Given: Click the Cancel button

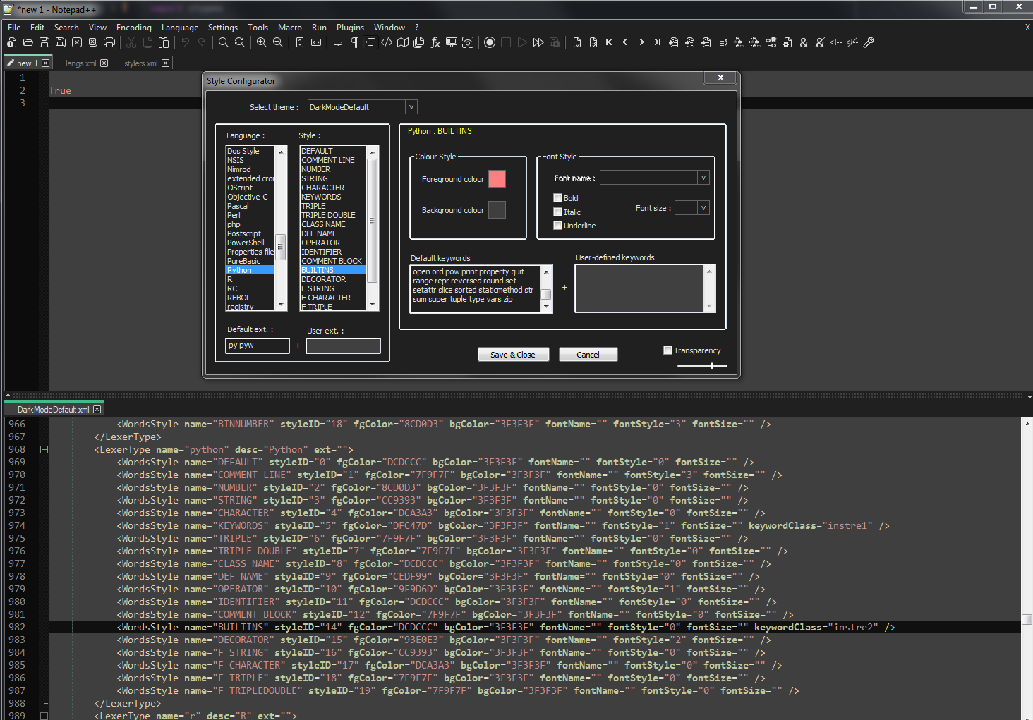Looking at the screenshot, I should tap(588, 355).
